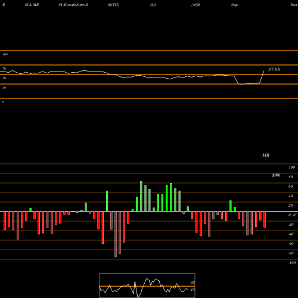Click the longest red histogram bar
The image size is (298, 298).
pyautogui.click(x=116, y=234)
